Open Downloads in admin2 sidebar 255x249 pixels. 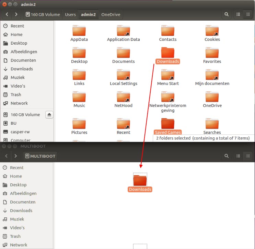[27, 69]
